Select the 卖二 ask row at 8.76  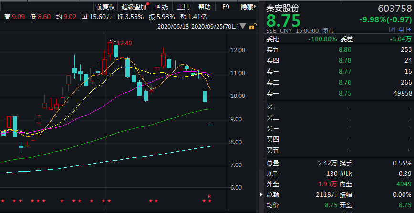pyautogui.click(x=339, y=82)
